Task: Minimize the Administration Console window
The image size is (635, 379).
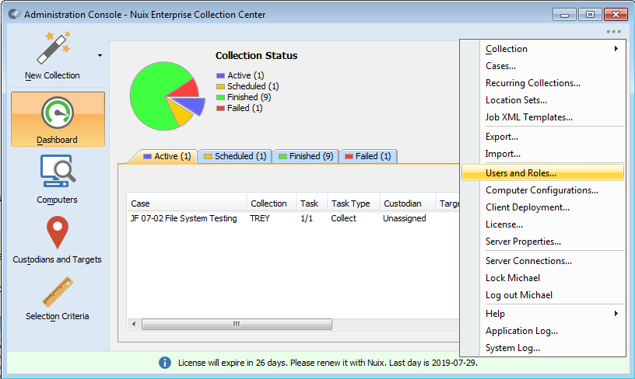Action: tap(564, 15)
